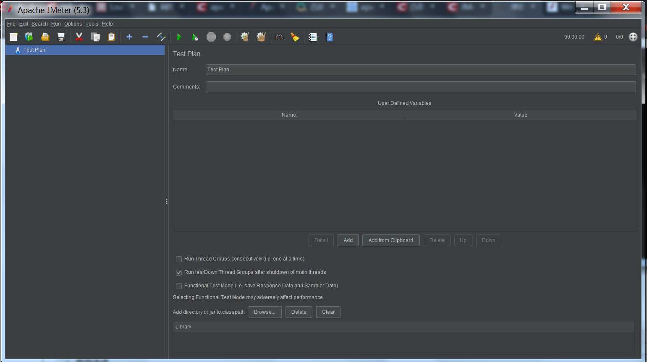Enable Functional Test Mode checkbox
This screenshot has height=362, width=647.
(179, 286)
